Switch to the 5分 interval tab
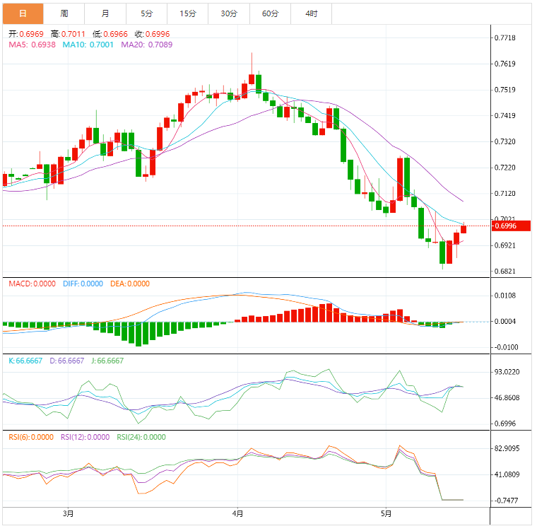 (146, 13)
